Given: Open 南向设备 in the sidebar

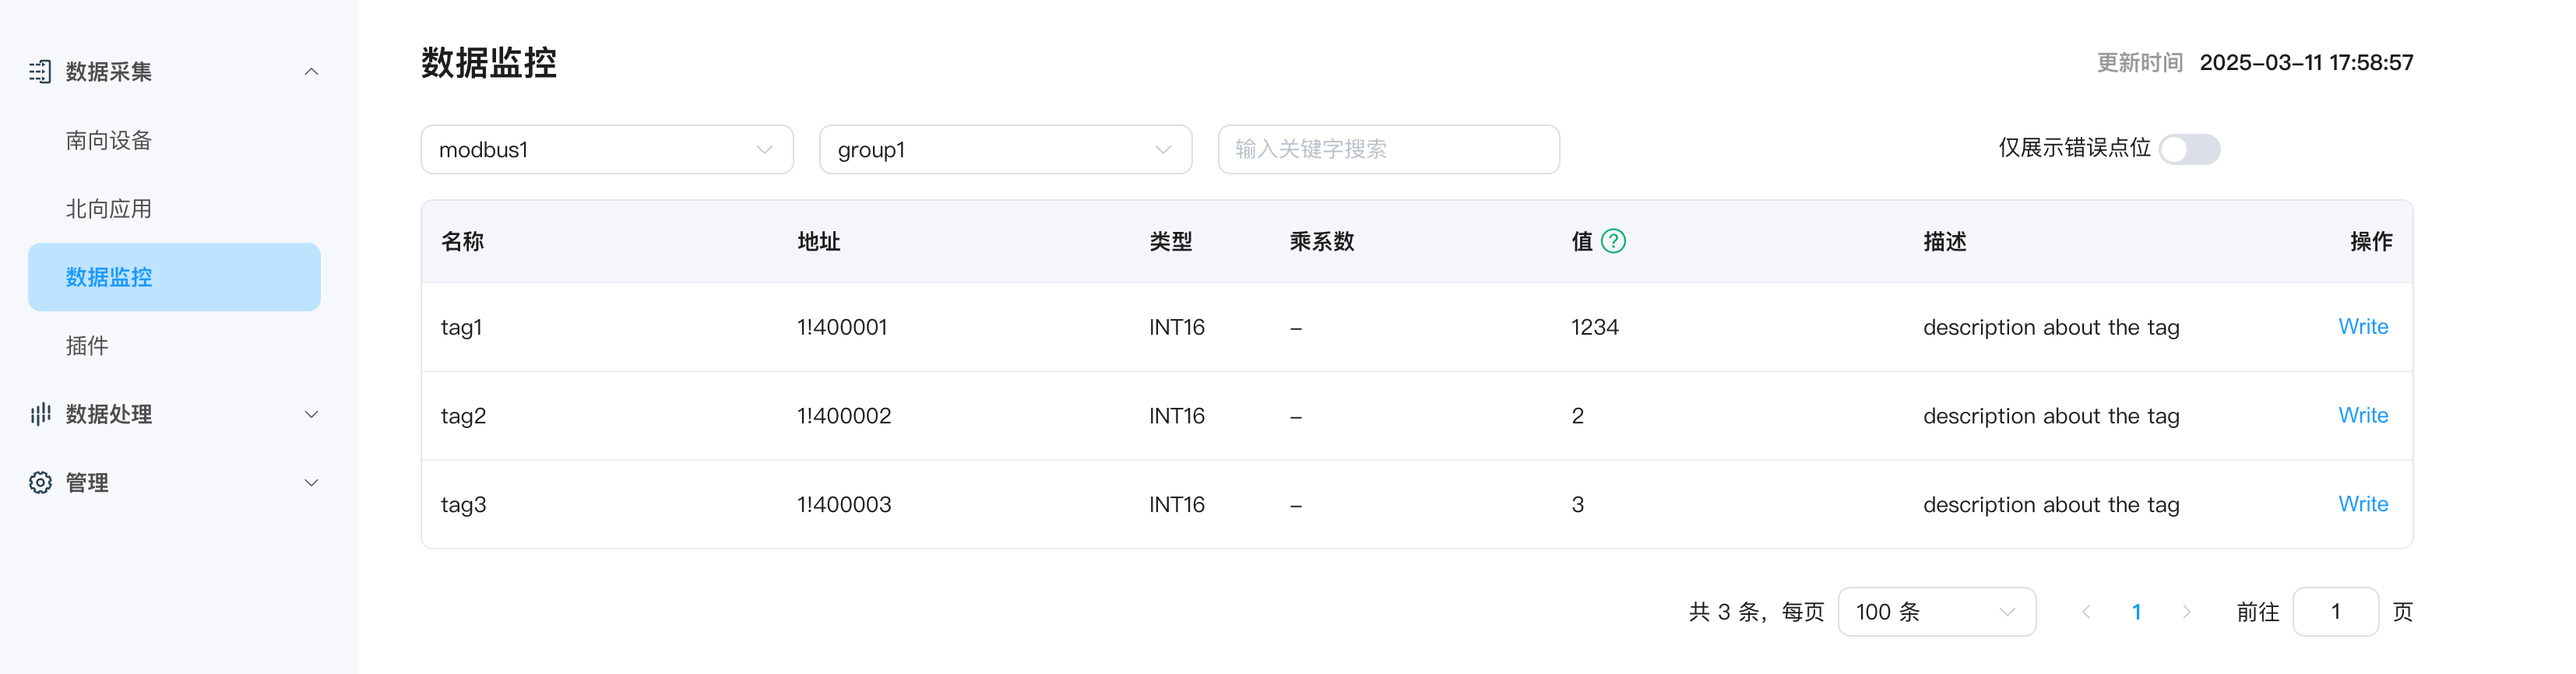Looking at the screenshot, I should click(x=109, y=140).
